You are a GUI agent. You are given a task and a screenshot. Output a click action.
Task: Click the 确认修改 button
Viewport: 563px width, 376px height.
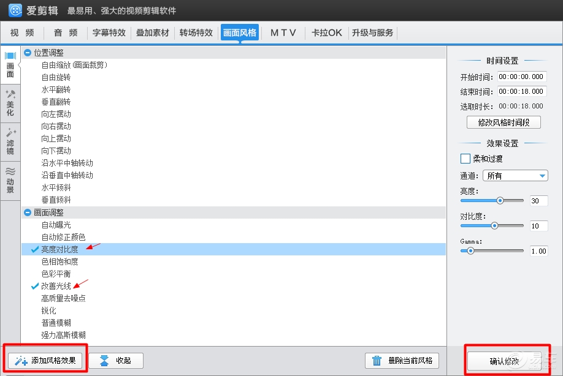[505, 361]
